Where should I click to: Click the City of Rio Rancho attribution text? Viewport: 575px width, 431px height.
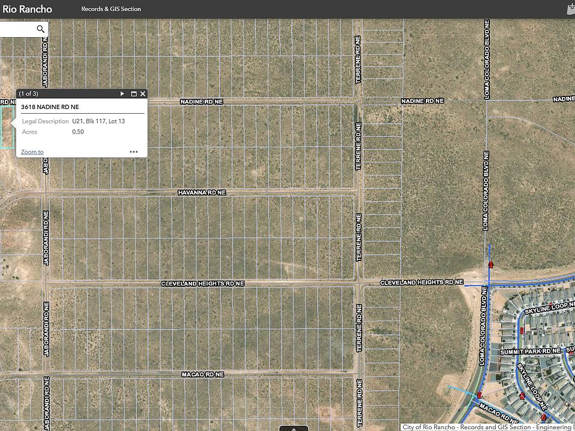tap(487, 427)
